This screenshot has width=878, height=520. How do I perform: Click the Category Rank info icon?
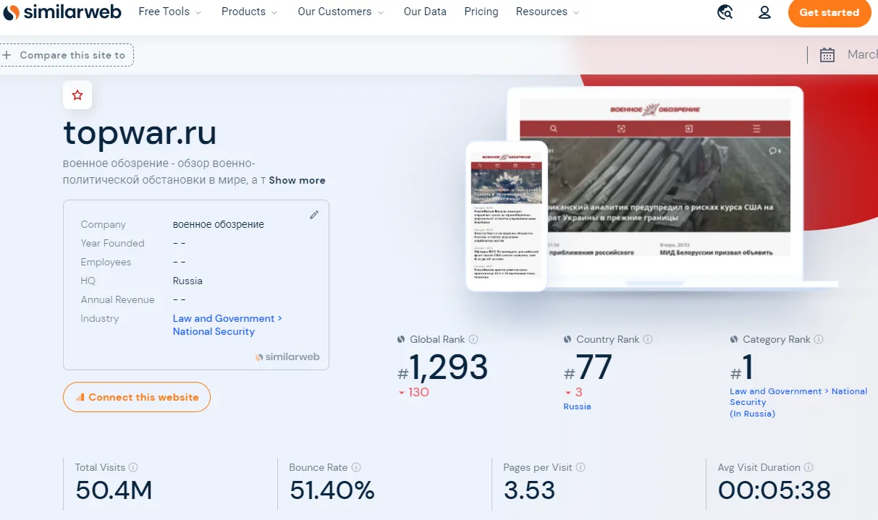819,339
